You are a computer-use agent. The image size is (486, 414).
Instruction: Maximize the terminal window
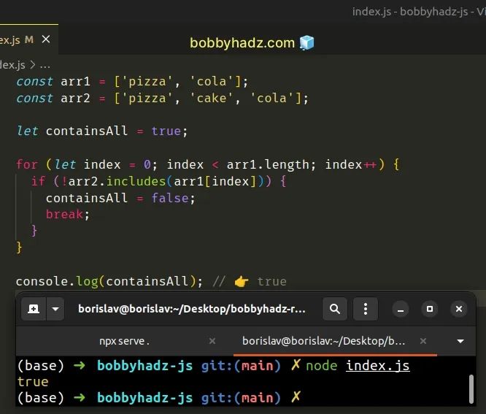[430, 309]
